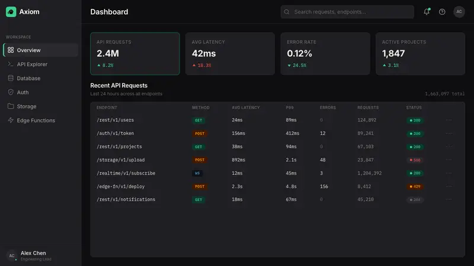Sort by Requests column header
Screen dimensions: 474x266
368,108
